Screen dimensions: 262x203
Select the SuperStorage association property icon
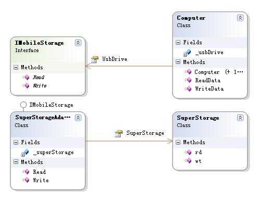coord(119,133)
